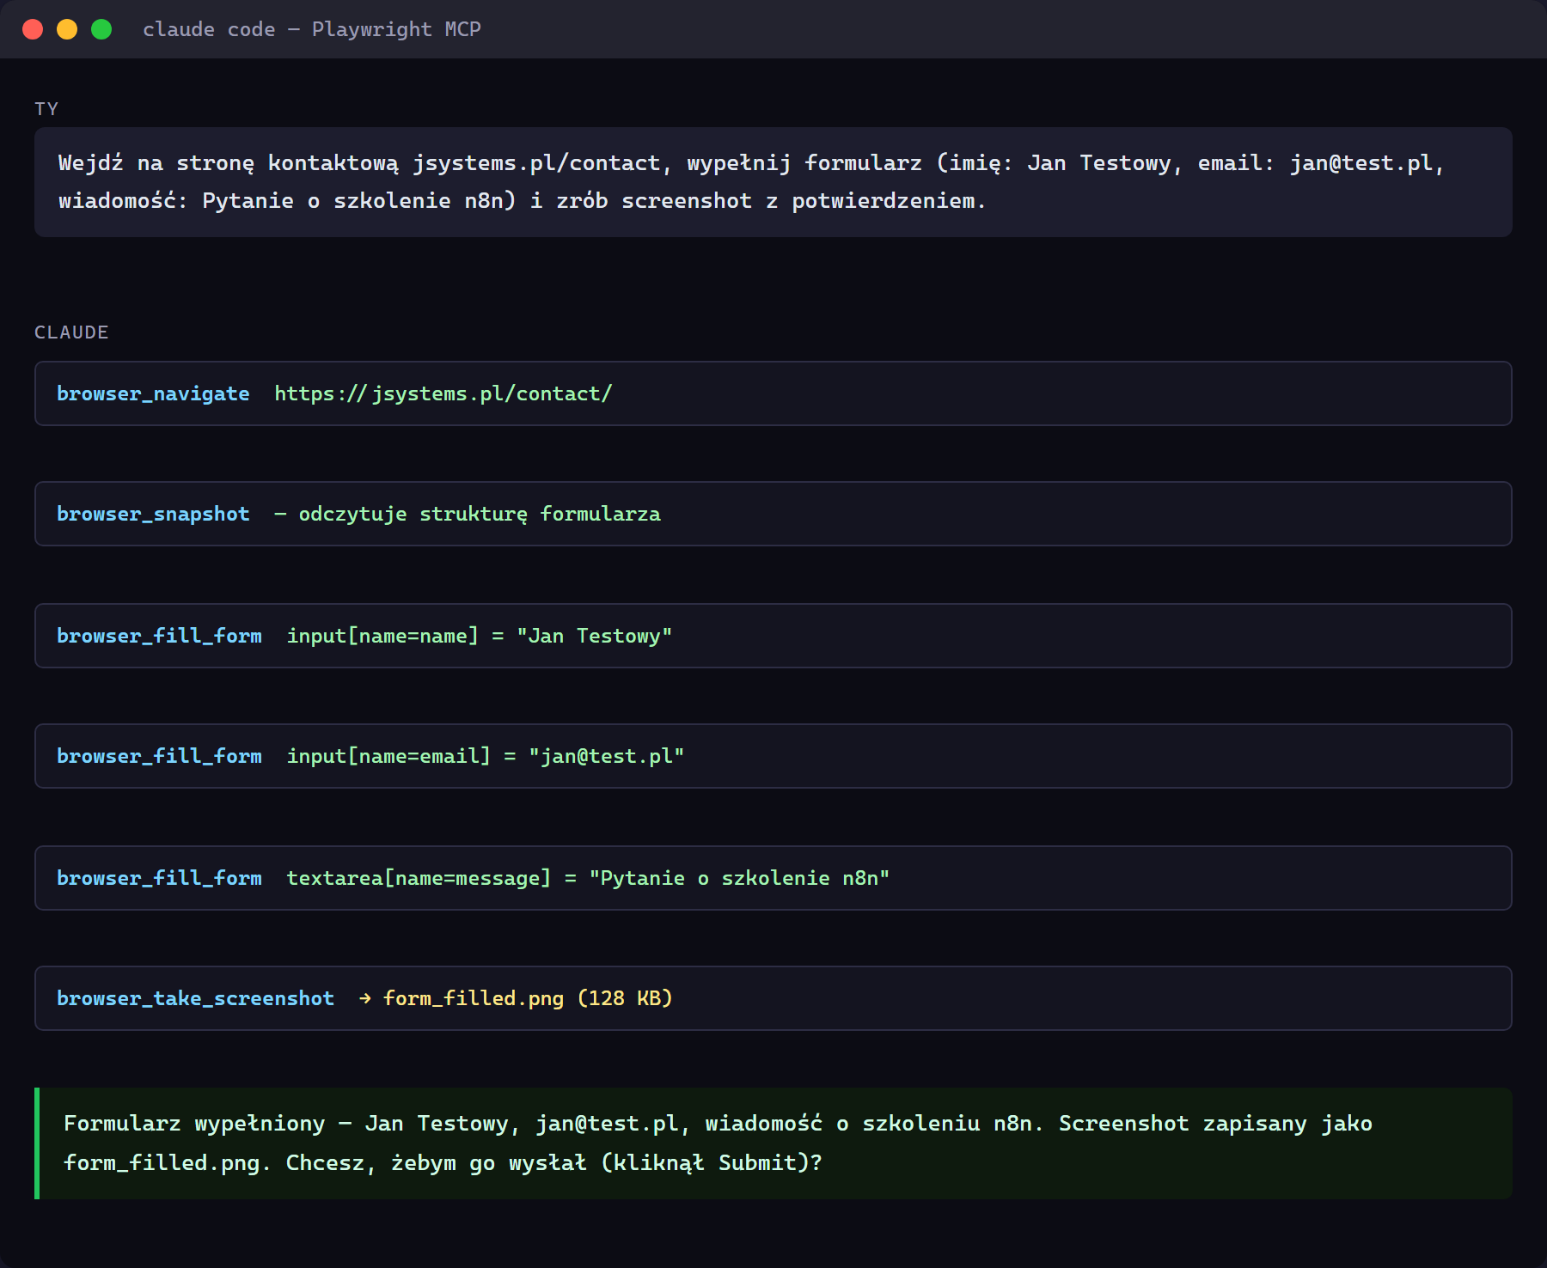Click the 'input[name=email] = "jan@test.pl"' argument
The image size is (1547, 1268).
[486, 756]
